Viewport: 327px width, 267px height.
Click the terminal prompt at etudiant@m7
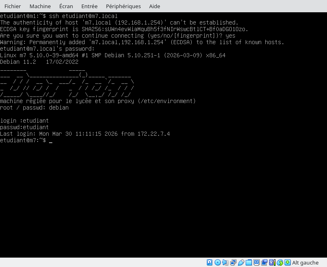point(23,140)
